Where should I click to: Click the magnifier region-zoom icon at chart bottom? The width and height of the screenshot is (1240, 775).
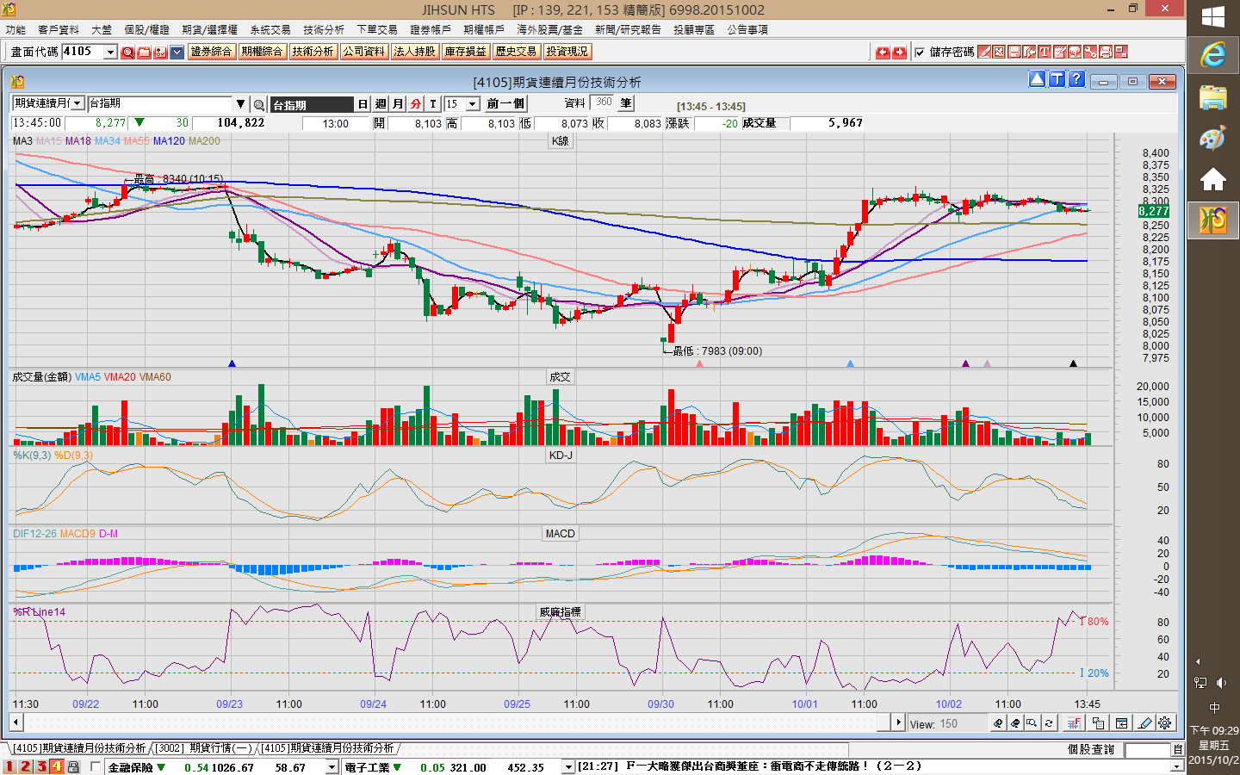[x=1032, y=723]
